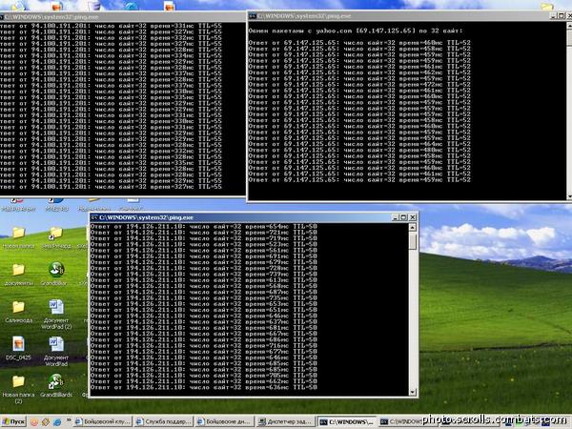Open system menu icon of bottom ping.exe window
Screen dimensions: 572x429
coord(94,217)
